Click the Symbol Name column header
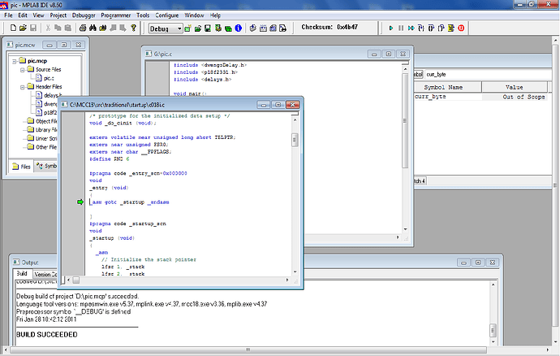Viewport: 560px width, 356px height. pos(447,87)
